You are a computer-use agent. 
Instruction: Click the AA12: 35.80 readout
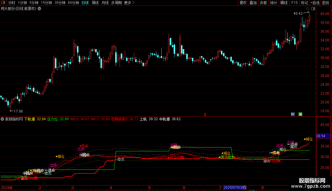tap(100, 119)
